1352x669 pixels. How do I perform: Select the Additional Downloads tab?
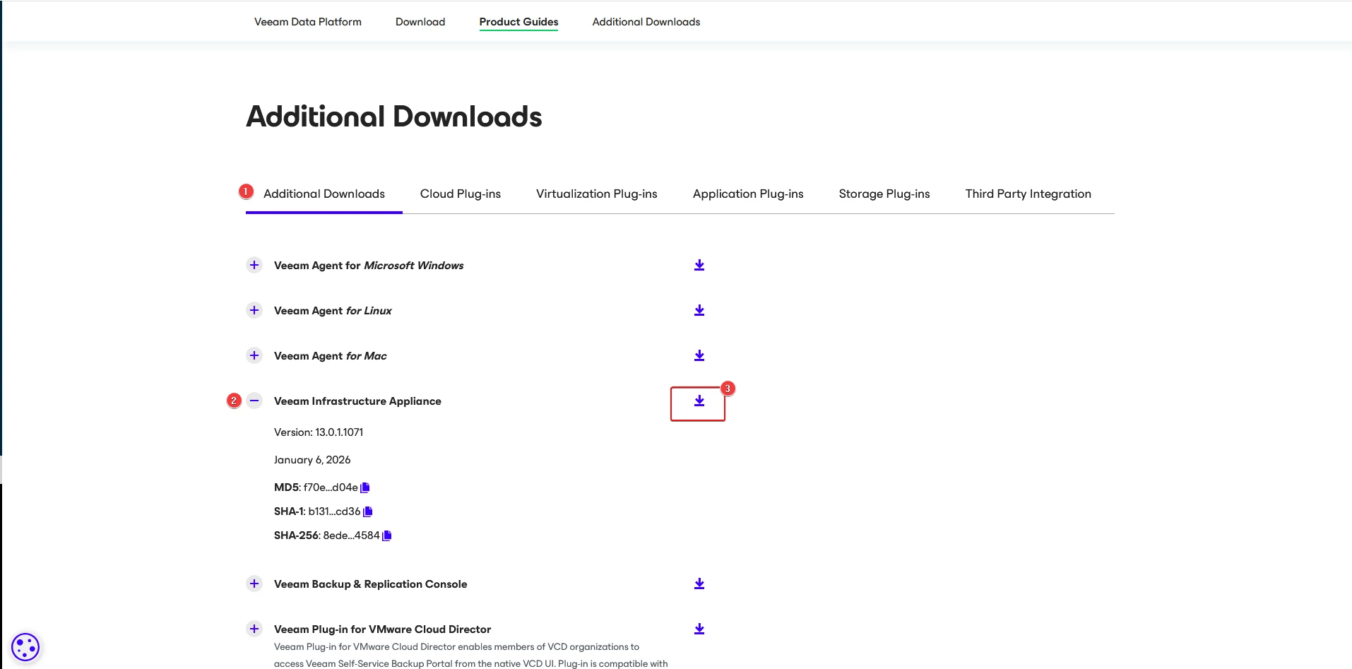coord(324,194)
